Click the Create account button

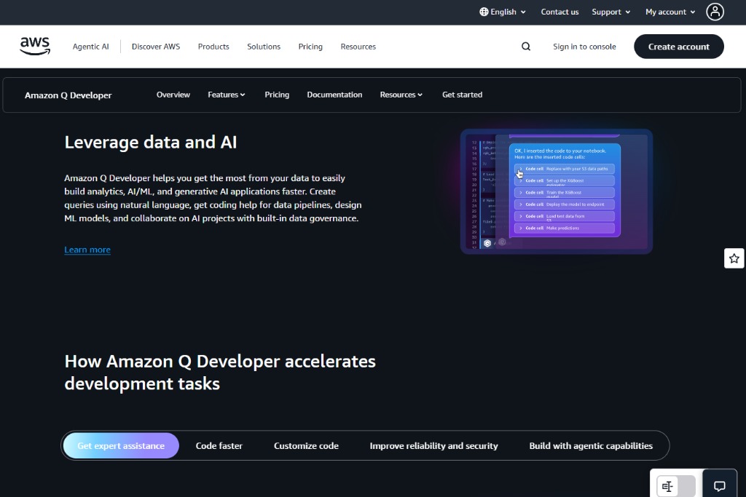point(678,46)
